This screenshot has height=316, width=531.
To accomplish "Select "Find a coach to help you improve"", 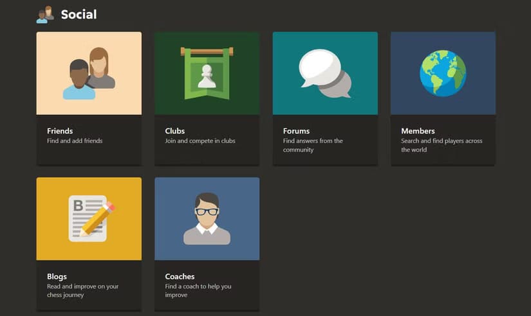I will pos(198,290).
